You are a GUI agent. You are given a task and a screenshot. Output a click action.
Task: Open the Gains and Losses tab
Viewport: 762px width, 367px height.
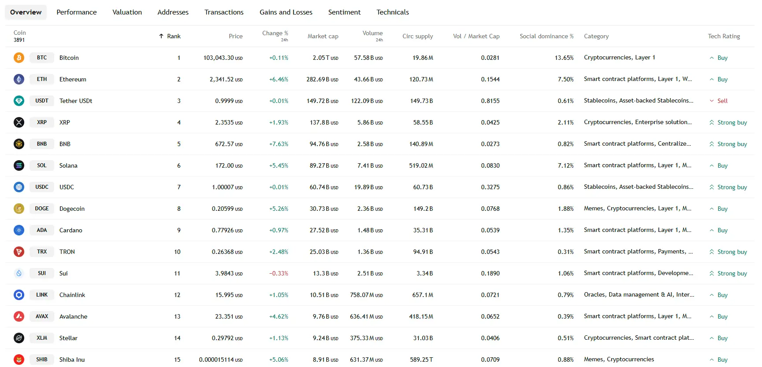click(x=286, y=12)
